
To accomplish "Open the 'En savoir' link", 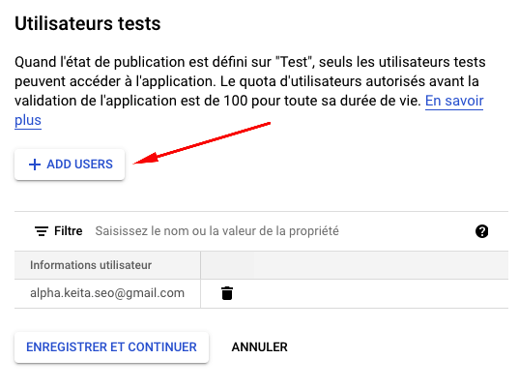I will pos(454,101).
